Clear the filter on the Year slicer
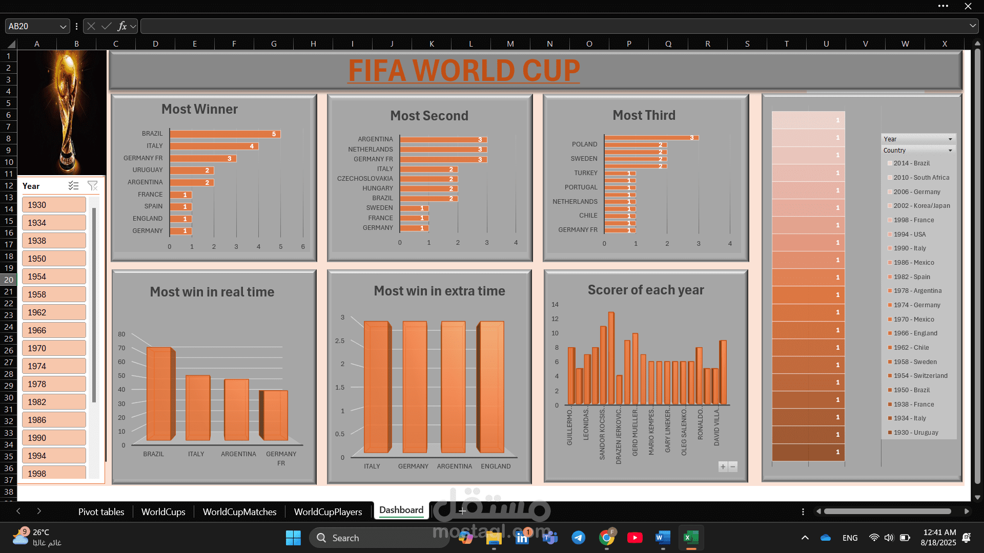 coord(93,186)
